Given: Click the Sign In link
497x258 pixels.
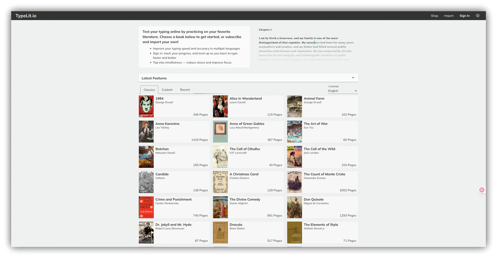Looking at the screenshot, I should (x=464, y=16).
